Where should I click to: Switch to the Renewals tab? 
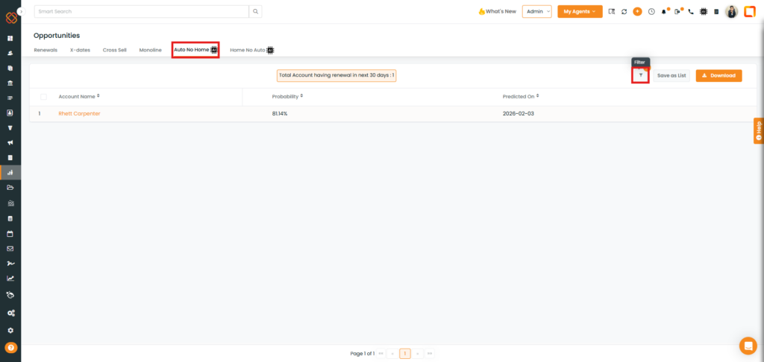(46, 50)
